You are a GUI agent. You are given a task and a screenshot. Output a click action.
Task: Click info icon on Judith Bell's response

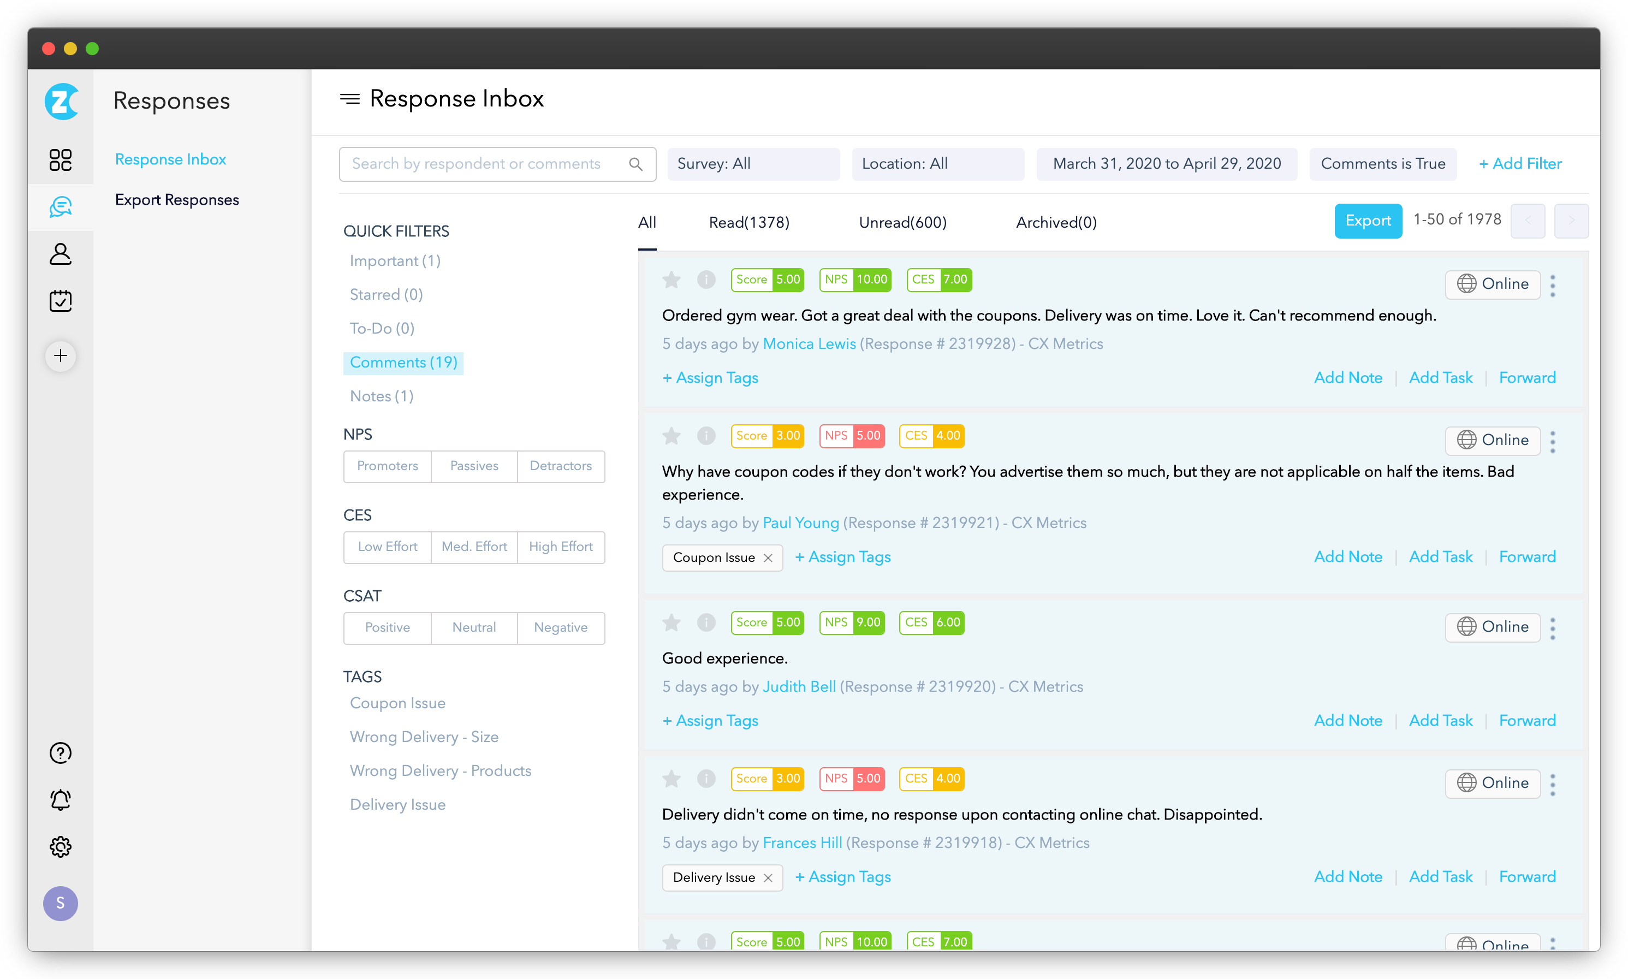(706, 623)
